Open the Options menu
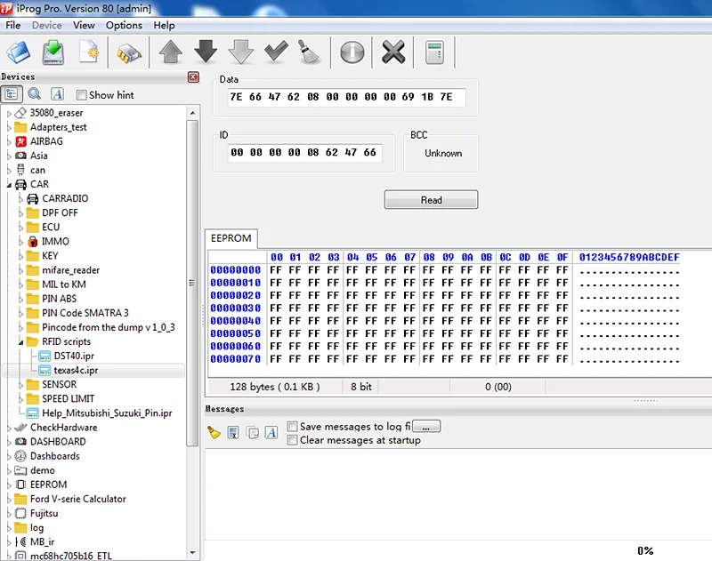The width and height of the screenshot is (712, 561). pyautogui.click(x=124, y=26)
